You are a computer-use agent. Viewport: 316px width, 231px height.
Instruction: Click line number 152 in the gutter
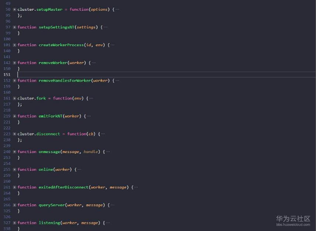click(7, 81)
